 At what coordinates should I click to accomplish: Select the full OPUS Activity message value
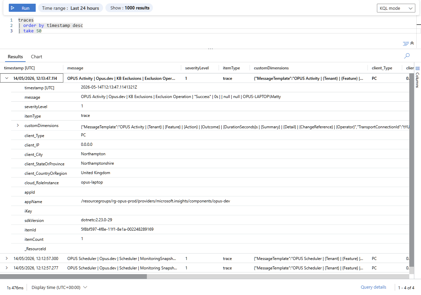tap(181, 96)
